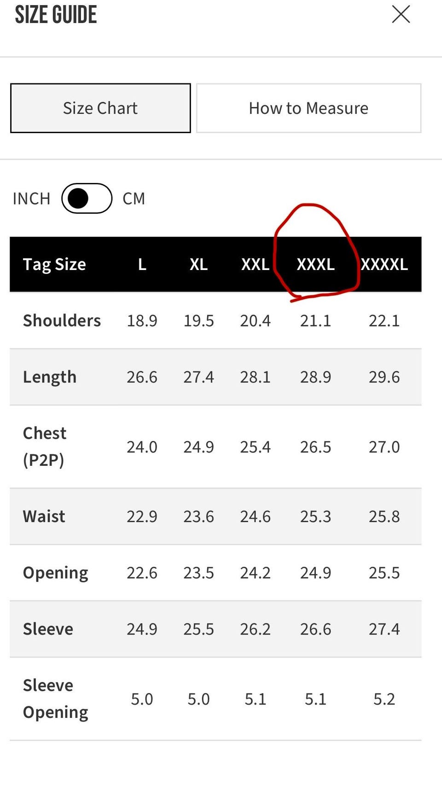Screen dimensions: 442x793
Task: Close the Size Guide panel
Action: coord(401,14)
